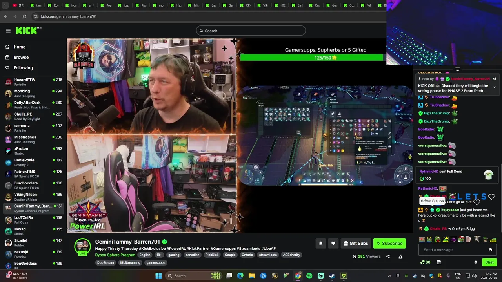Reload the browser page
This screenshot has width=502, height=282.
point(24,16)
